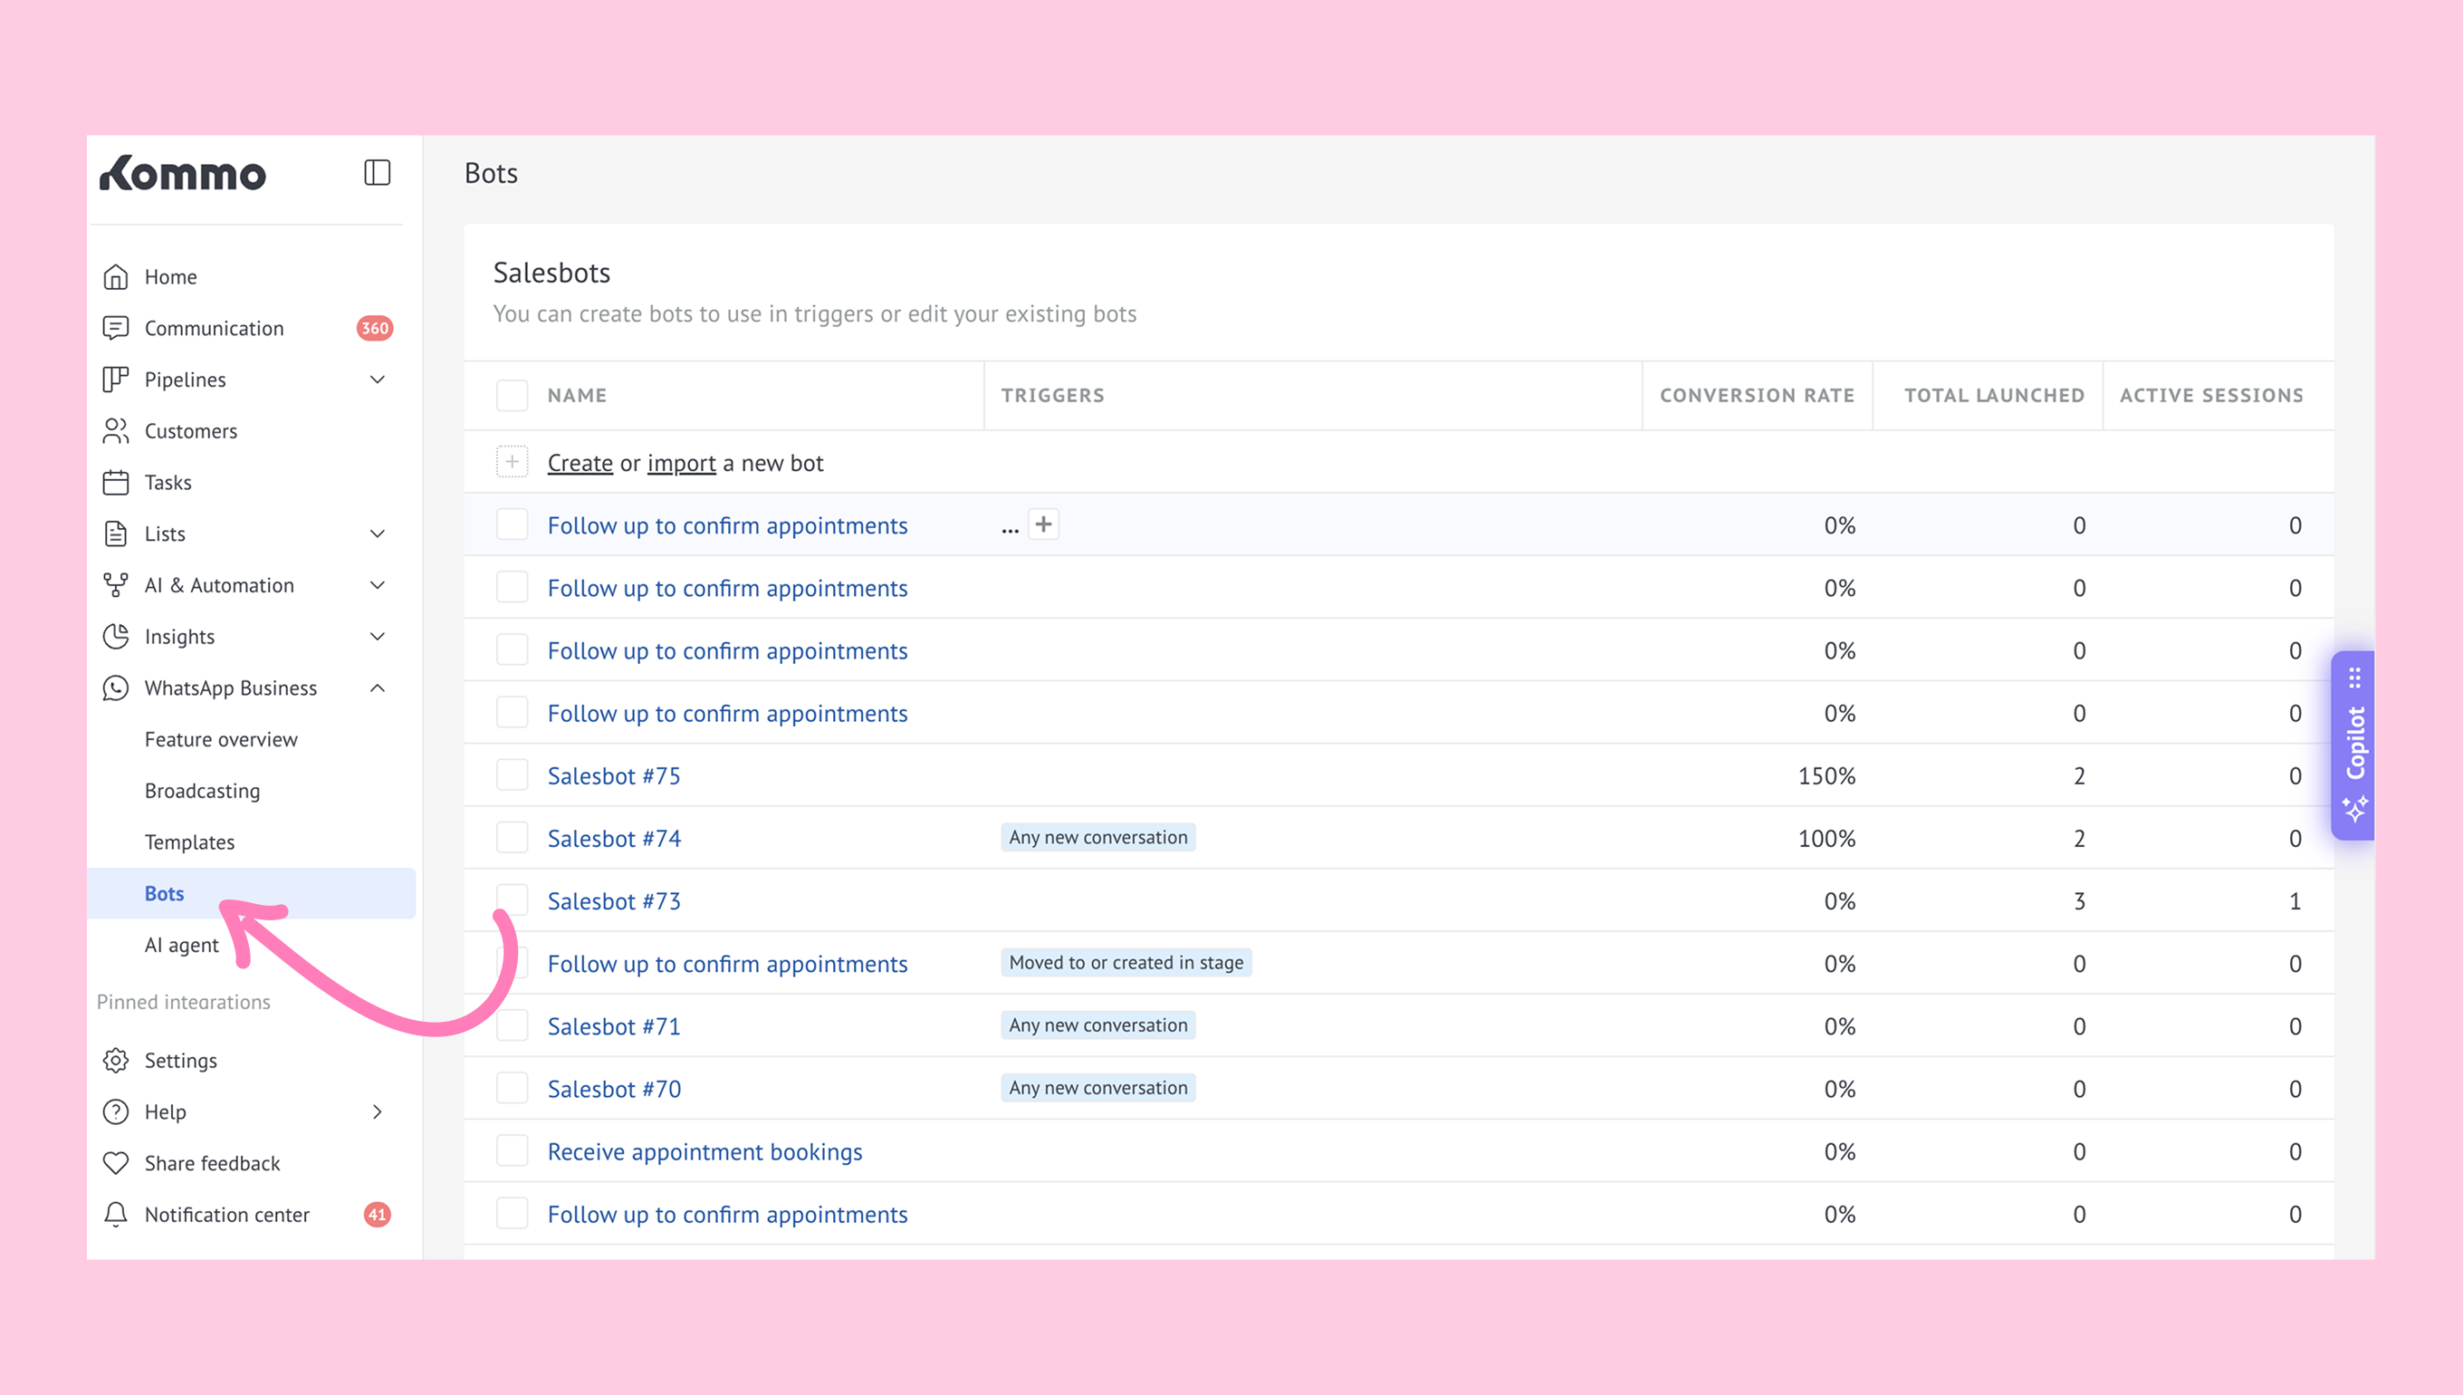This screenshot has width=2463, height=1395.
Task: Click the Create link for a new bot
Action: click(x=580, y=464)
